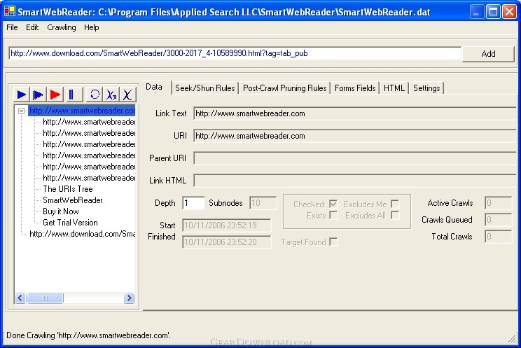Click the URI field
Screen dimensions: 521x348
pyautogui.click(x=354, y=136)
